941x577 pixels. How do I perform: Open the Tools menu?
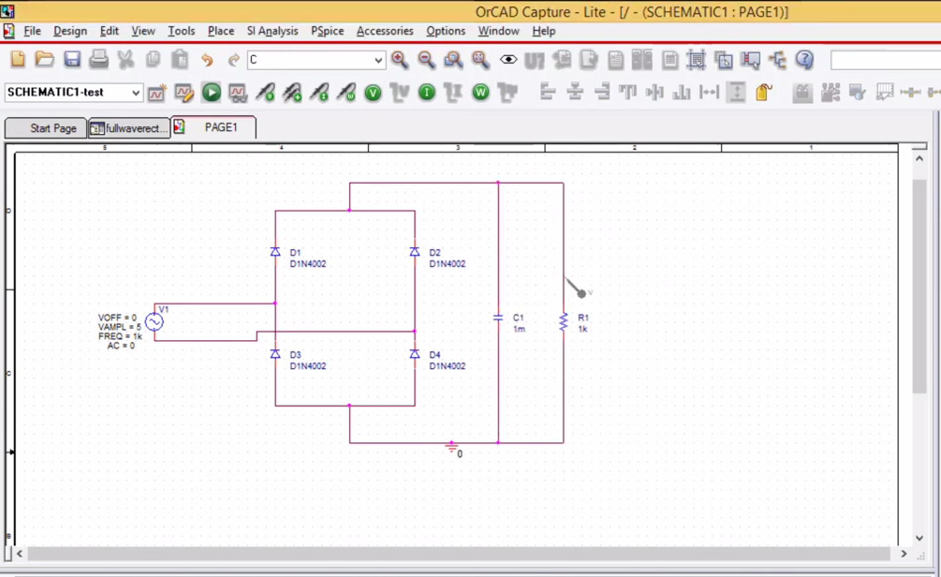(181, 31)
